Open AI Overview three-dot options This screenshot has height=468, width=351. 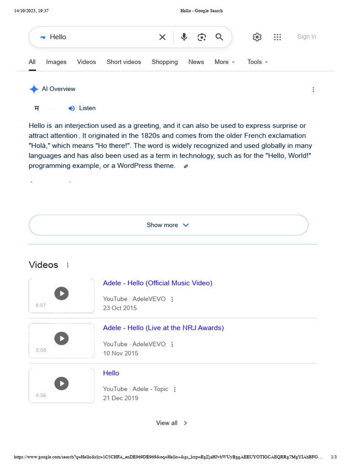[x=313, y=90]
